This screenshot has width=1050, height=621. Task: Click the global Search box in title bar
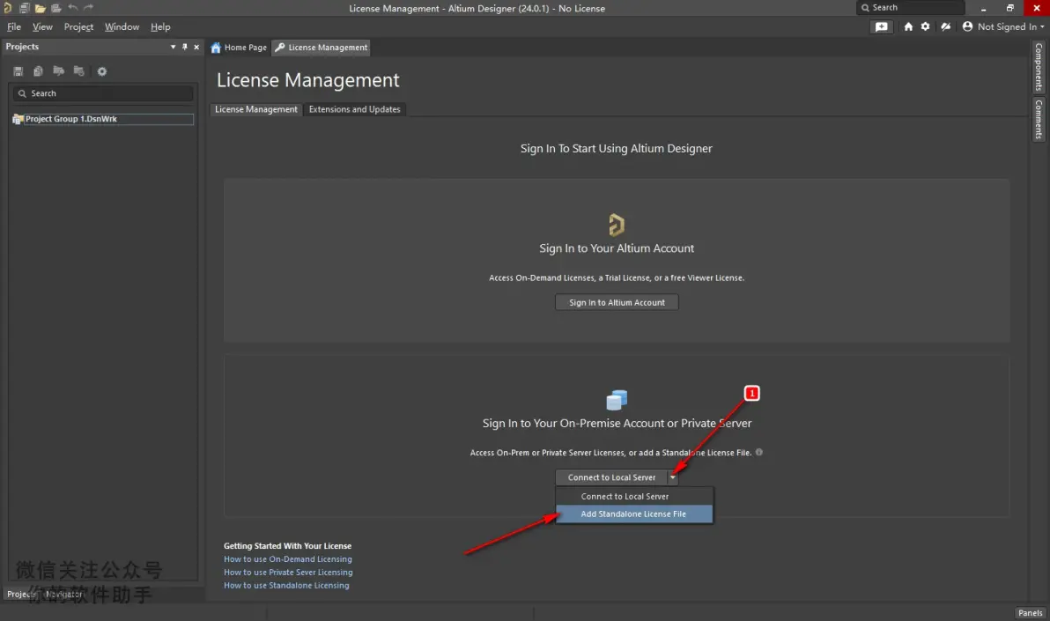(911, 7)
